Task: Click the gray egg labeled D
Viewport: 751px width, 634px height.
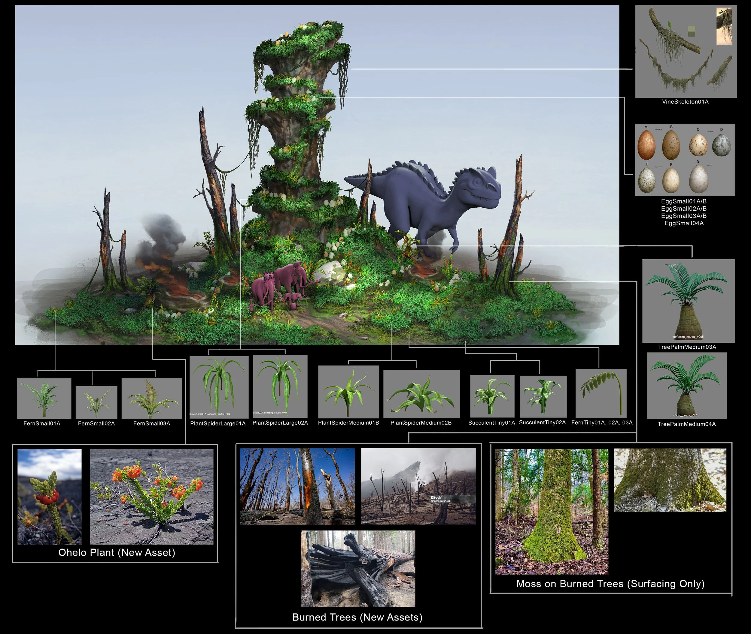Action: 722,145
